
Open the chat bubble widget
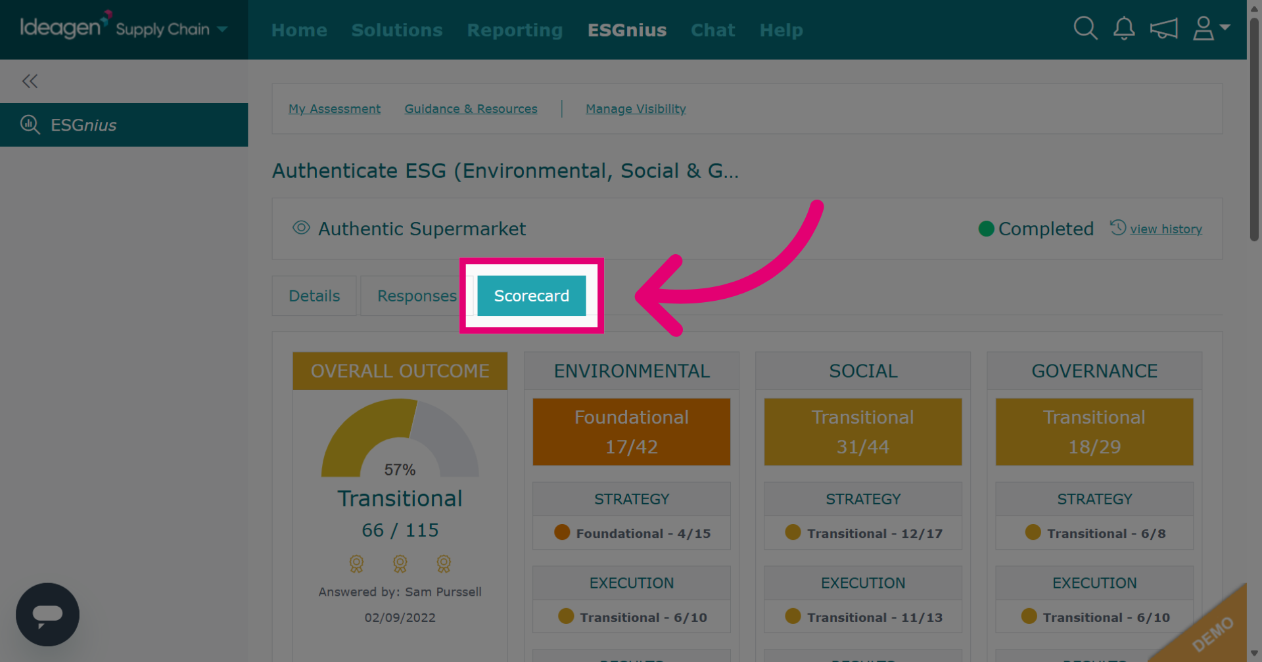[x=47, y=615]
